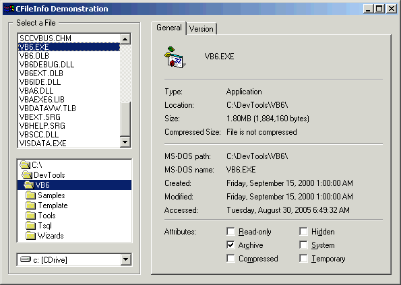Select the General tab
The image size is (401, 285).
click(x=168, y=28)
